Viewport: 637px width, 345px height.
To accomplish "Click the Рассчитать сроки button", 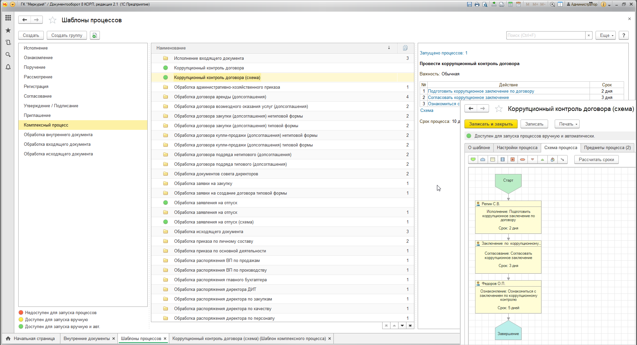I will [x=597, y=160].
